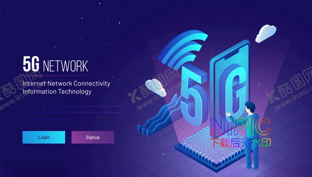Screen dimensions: 312x177
Task: Click the Internet Network Connectivity text
Action: click(x=66, y=83)
